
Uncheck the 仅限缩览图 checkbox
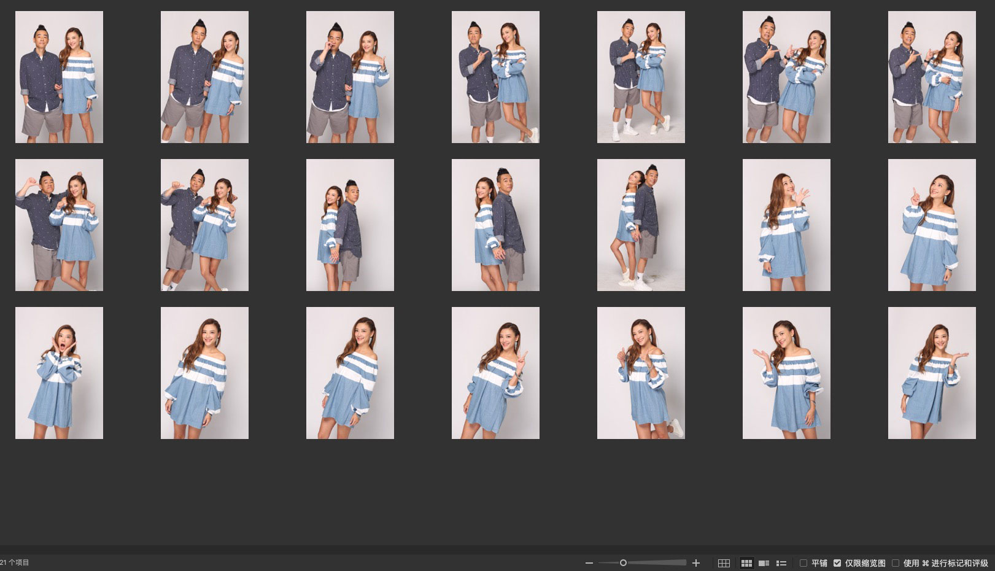click(x=837, y=563)
